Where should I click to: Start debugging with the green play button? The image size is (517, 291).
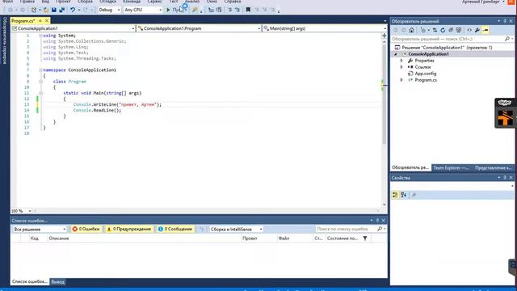168,10
